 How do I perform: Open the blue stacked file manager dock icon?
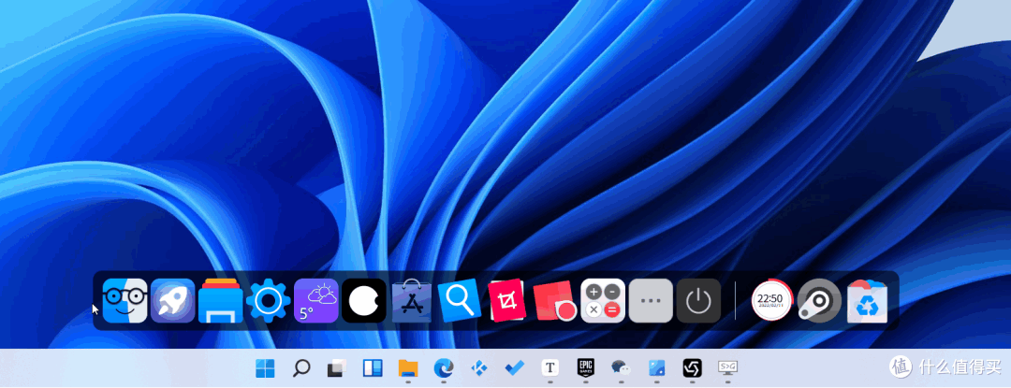(221, 300)
